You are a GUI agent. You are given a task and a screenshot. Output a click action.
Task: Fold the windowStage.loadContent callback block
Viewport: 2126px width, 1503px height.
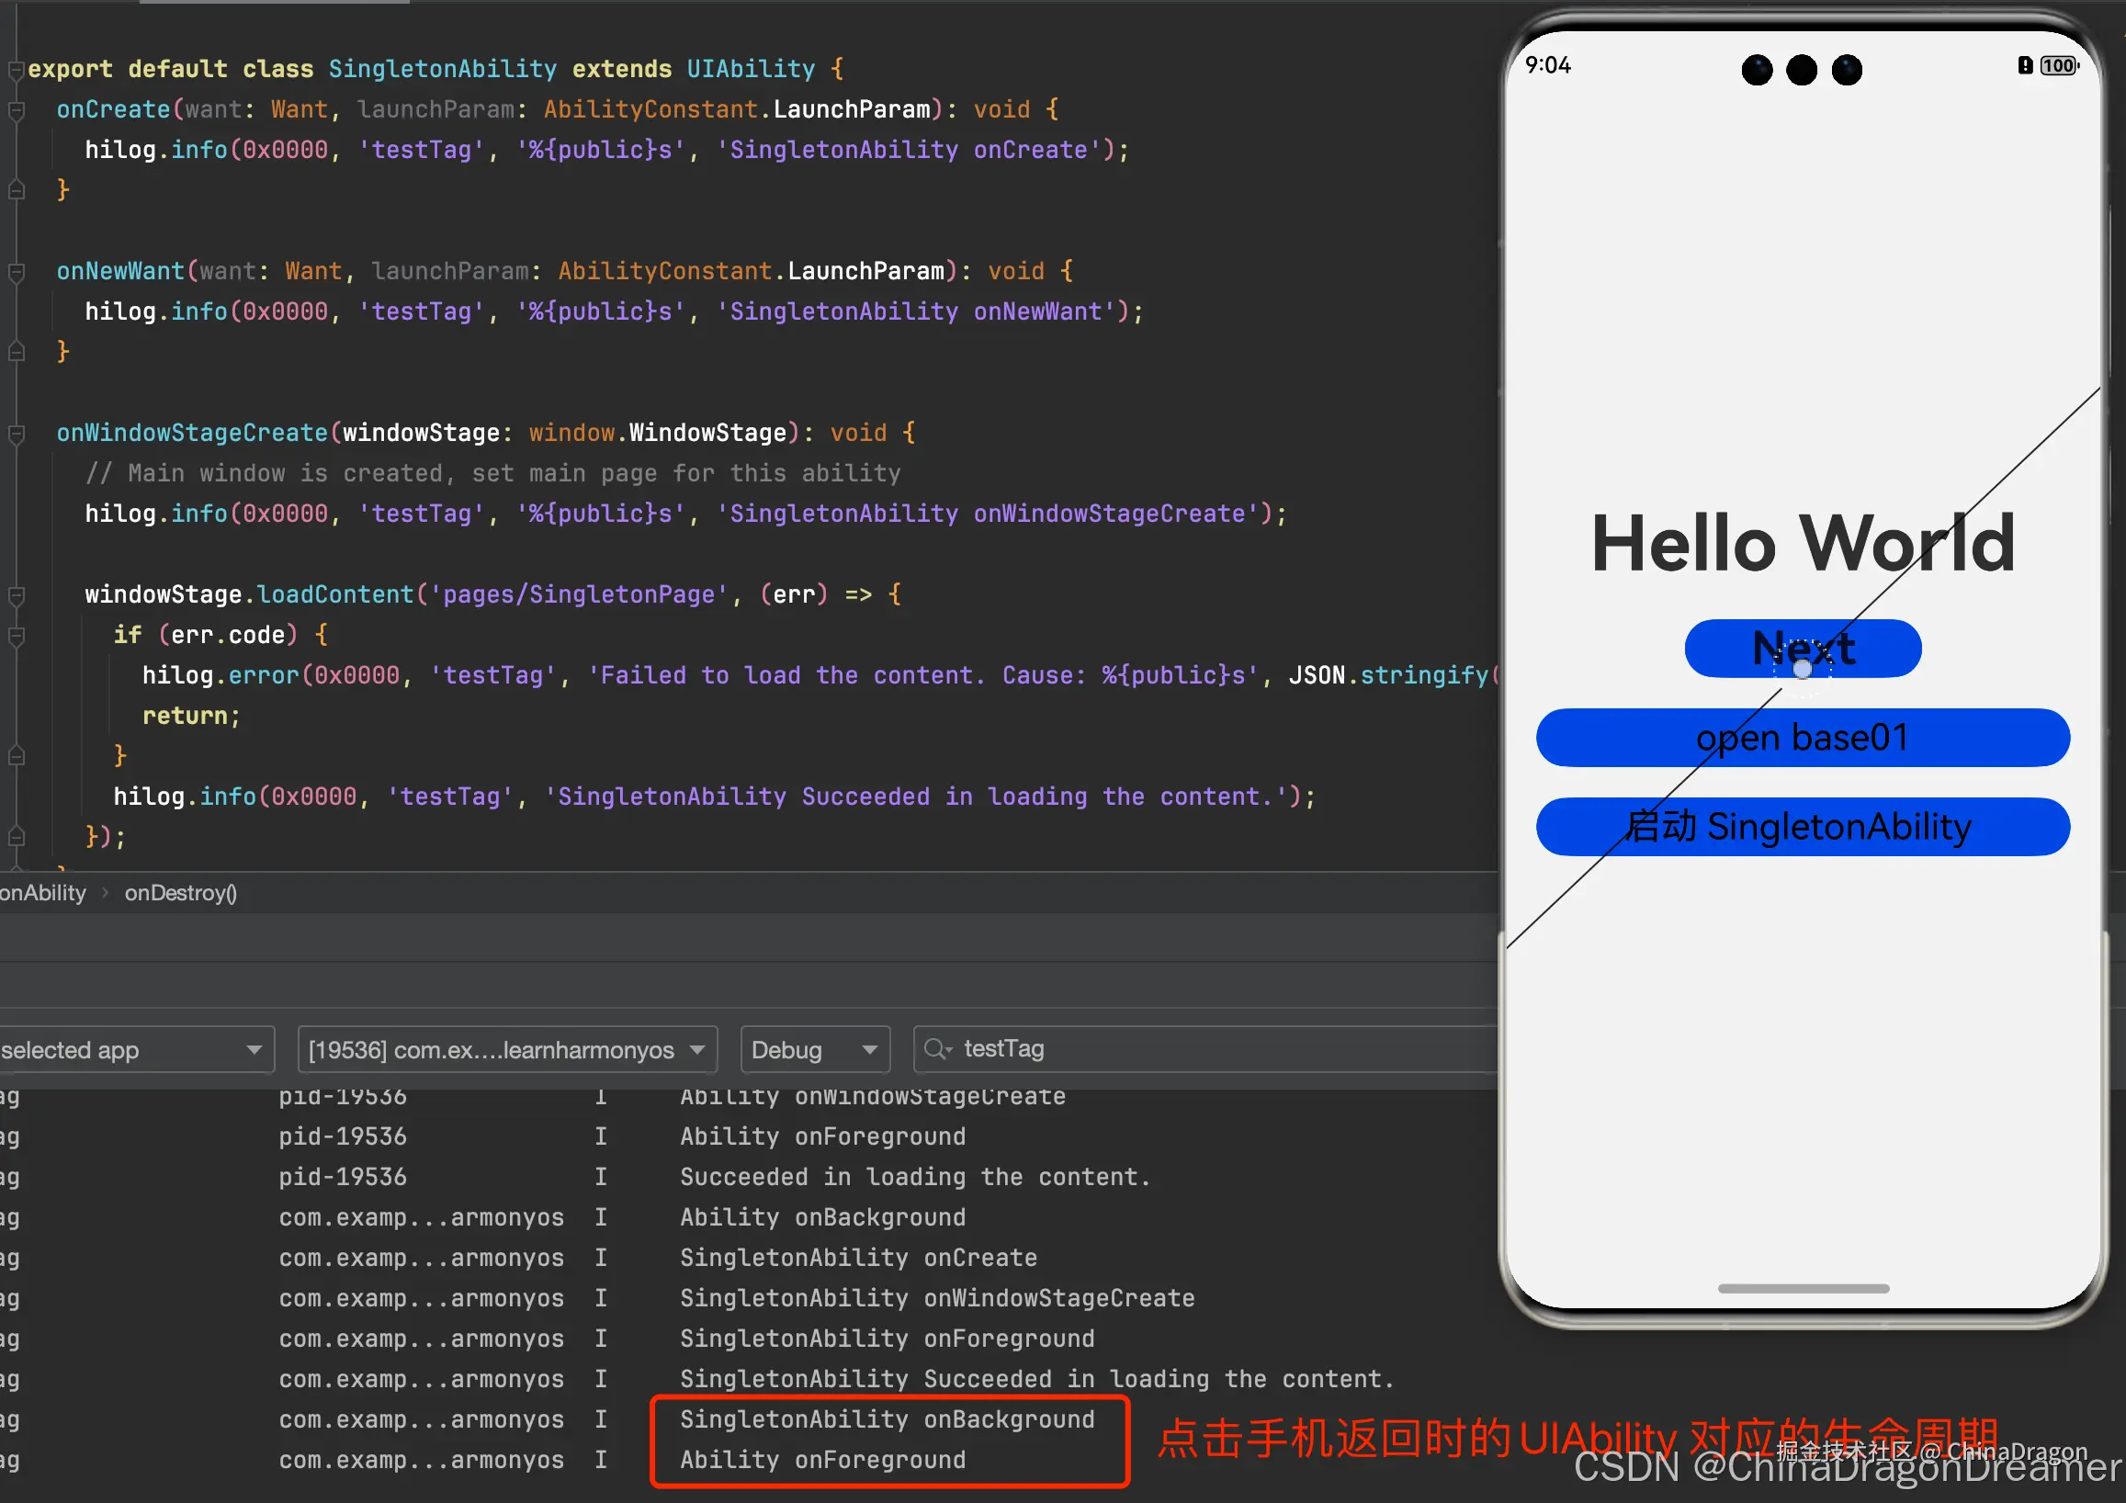(16, 595)
